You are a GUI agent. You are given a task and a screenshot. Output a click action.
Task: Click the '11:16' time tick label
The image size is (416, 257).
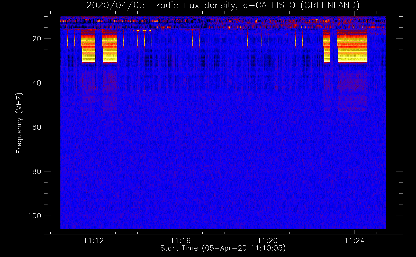181,241
